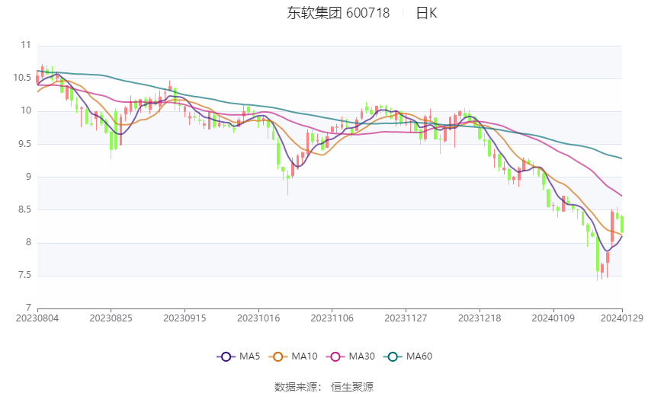
Task: Click the 8.5 price axis label
Action: [x=25, y=209]
